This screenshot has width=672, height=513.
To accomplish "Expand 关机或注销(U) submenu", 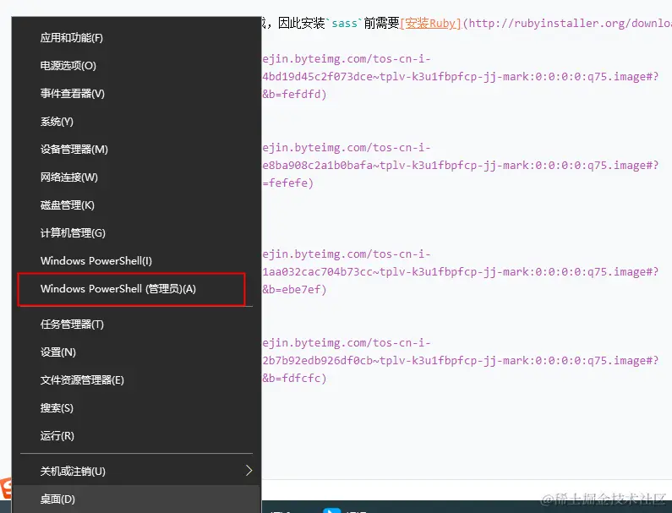I will [x=136, y=472].
